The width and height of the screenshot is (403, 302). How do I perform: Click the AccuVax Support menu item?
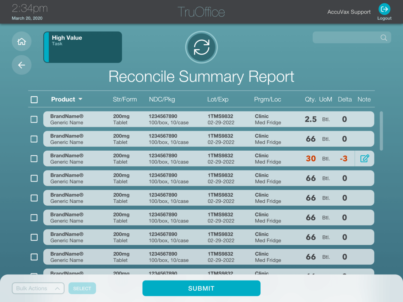tap(349, 12)
